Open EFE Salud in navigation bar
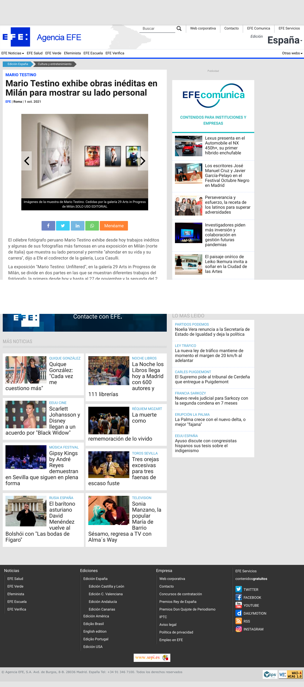 coord(35,53)
